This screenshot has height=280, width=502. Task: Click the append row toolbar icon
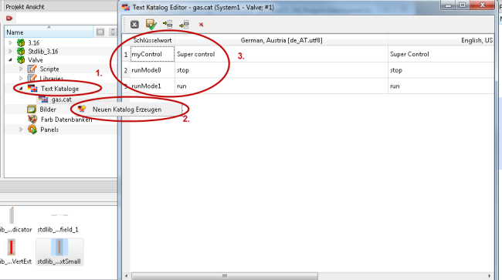pos(184,24)
